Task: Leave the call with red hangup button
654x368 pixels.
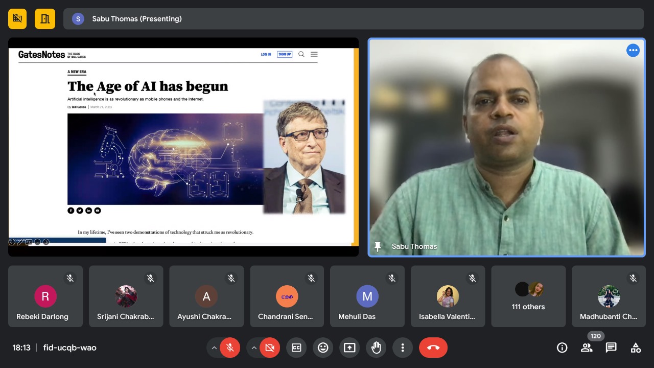Action: tap(433, 348)
